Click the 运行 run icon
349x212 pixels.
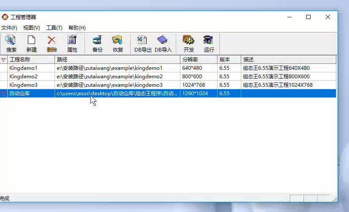(x=209, y=44)
